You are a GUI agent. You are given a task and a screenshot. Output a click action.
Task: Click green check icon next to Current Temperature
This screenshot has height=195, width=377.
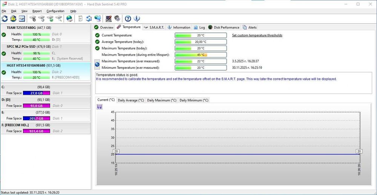pos(97,35)
